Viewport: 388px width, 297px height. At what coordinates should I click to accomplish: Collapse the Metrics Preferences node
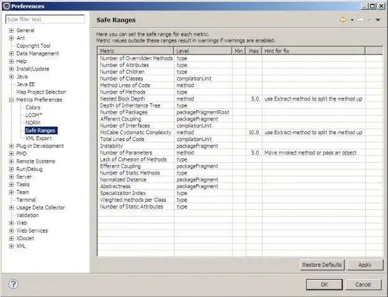click(x=11, y=100)
